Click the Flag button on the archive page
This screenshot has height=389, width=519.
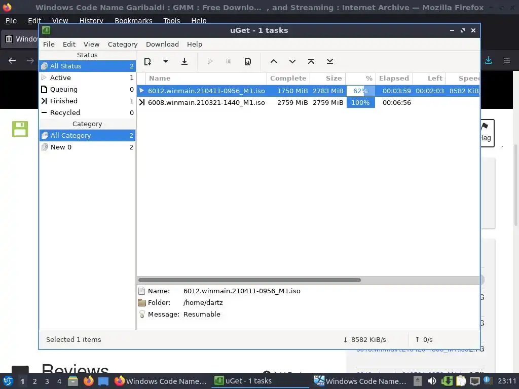click(487, 133)
